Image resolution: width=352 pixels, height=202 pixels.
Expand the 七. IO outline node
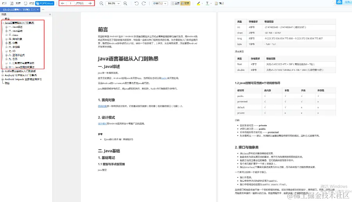[x=7, y=51]
